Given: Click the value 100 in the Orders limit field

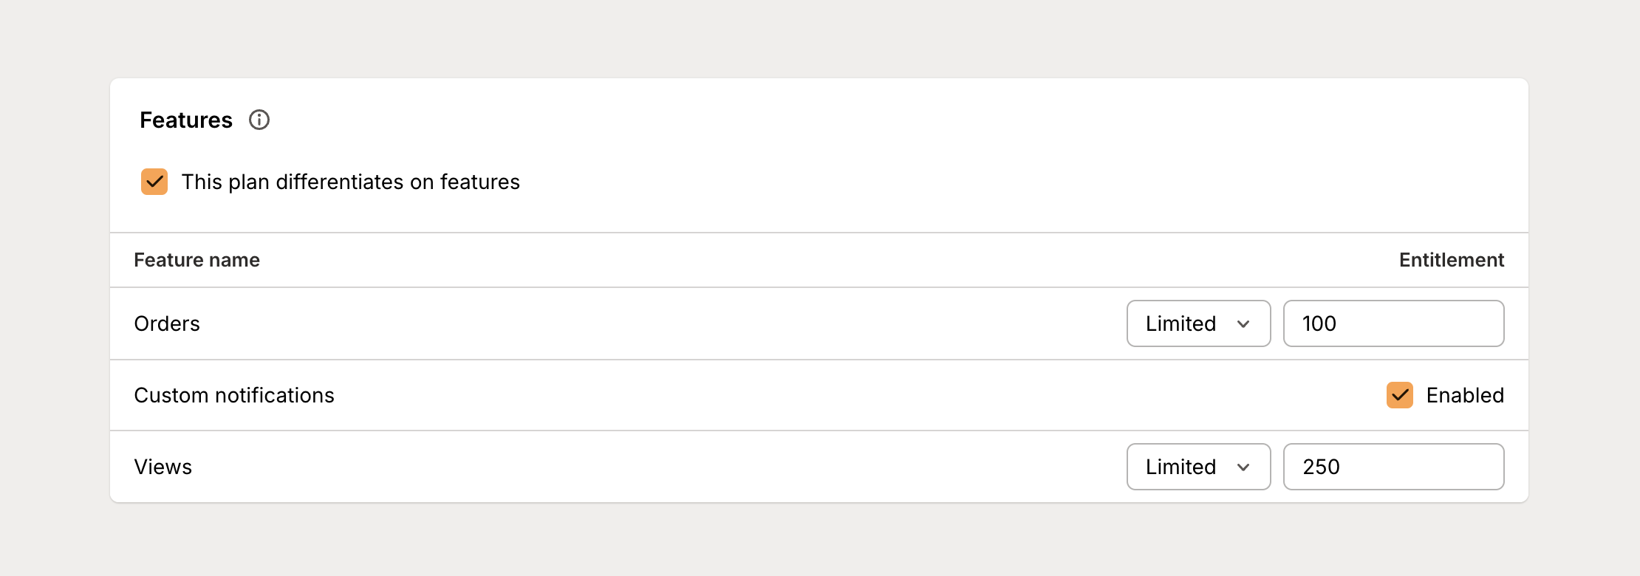Looking at the screenshot, I should 1393,323.
